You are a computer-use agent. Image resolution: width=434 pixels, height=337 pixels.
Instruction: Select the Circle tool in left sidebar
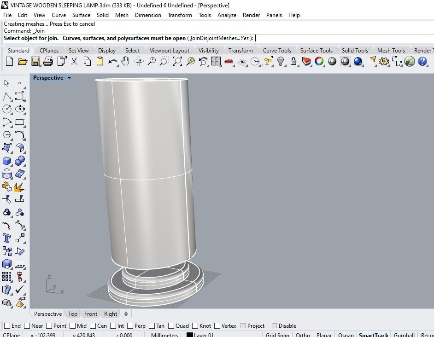point(7,109)
